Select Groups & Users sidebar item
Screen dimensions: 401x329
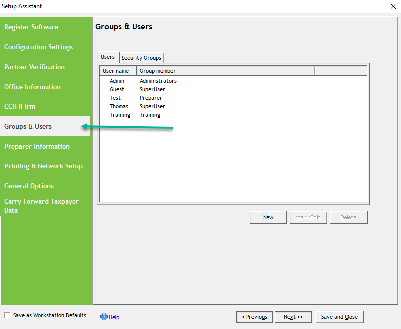(x=45, y=126)
